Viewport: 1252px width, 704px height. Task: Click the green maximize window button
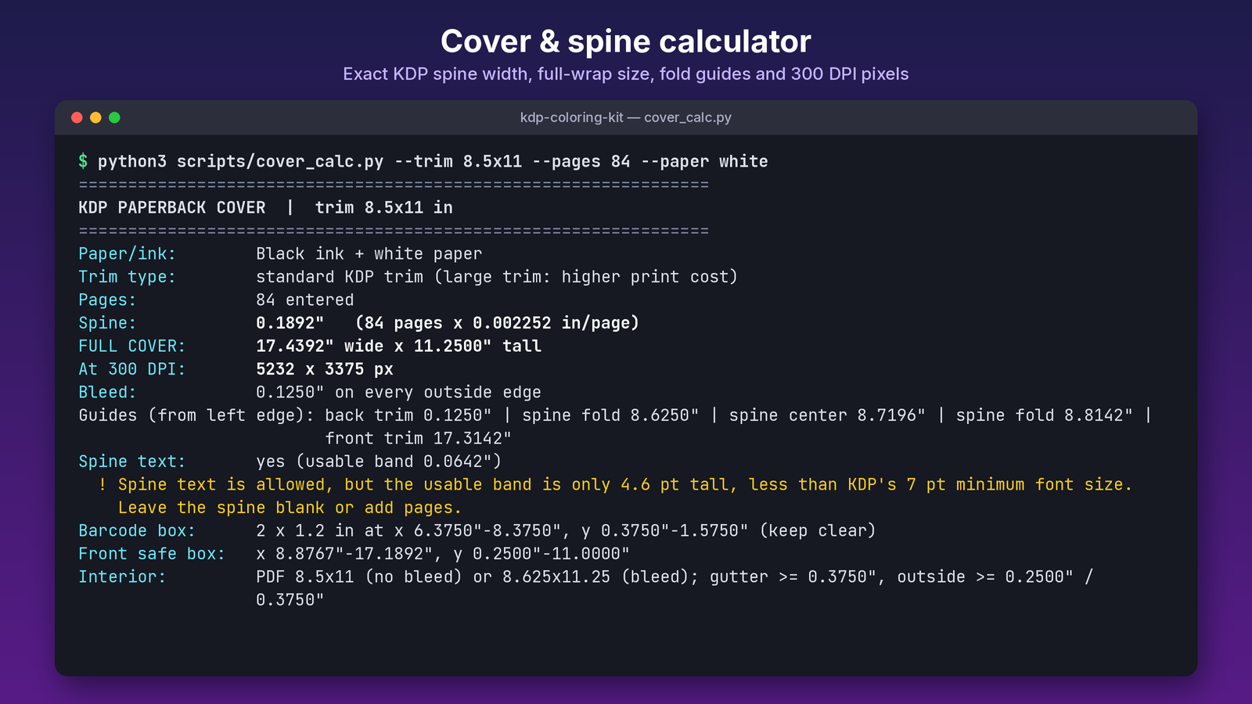[x=114, y=117]
